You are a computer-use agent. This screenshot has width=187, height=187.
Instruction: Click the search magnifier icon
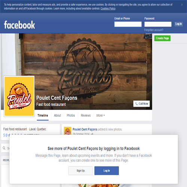(4, 148)
